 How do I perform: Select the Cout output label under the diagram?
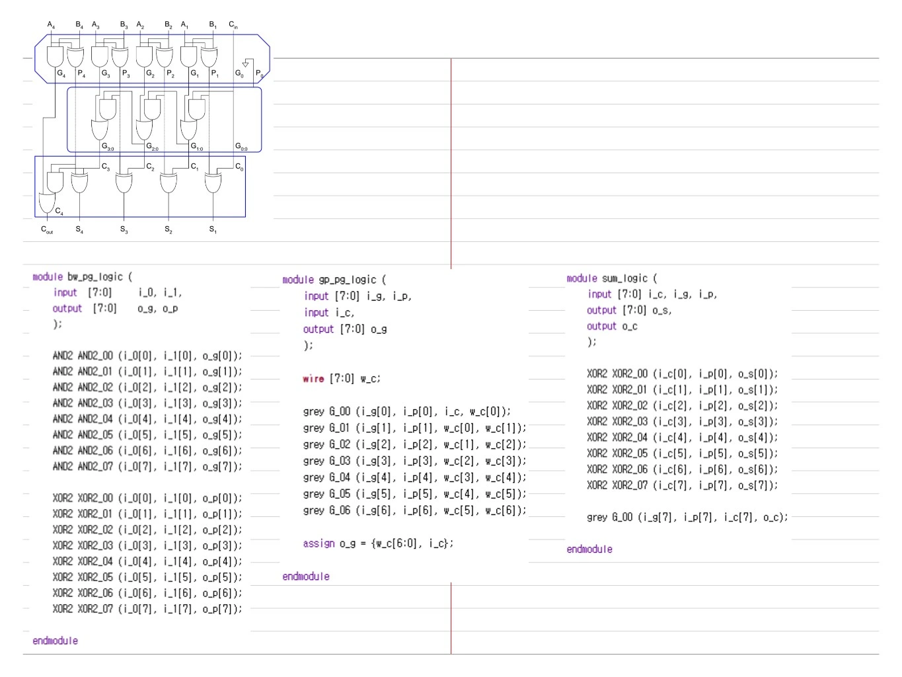(47, 229)
